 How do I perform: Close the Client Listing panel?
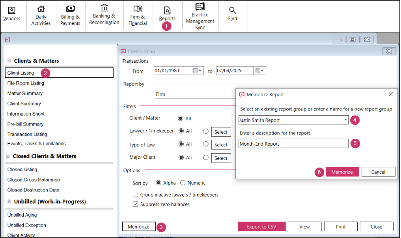tap(389, 51)
